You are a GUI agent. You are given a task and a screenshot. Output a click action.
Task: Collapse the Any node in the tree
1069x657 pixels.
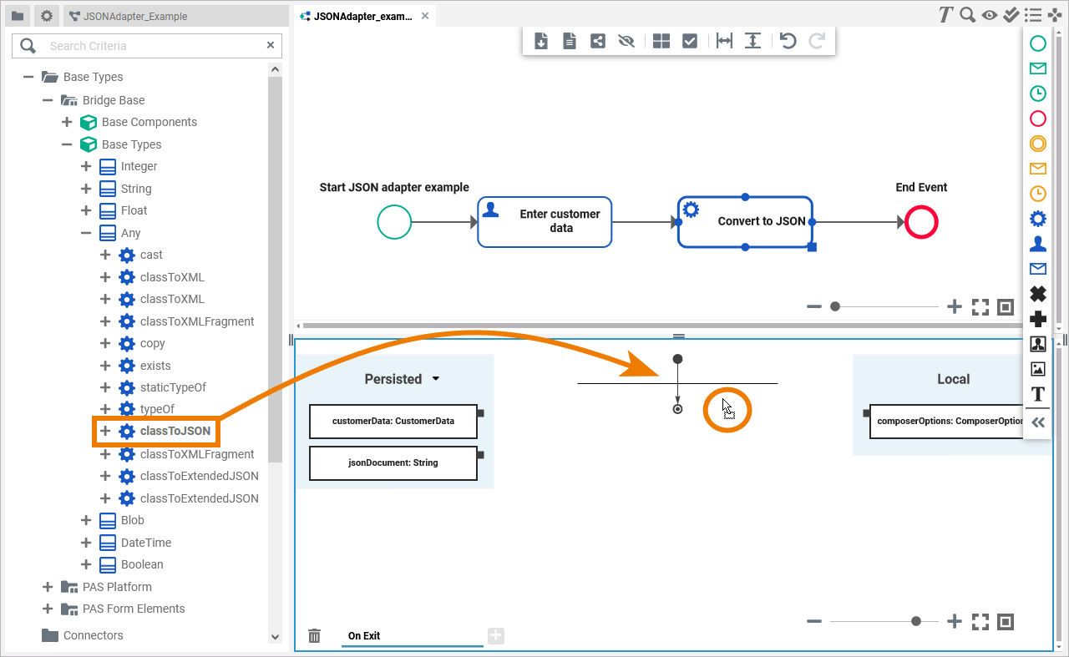point(85,232)
